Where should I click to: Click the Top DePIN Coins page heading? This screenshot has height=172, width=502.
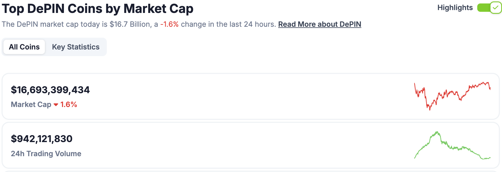pos(98,9)
